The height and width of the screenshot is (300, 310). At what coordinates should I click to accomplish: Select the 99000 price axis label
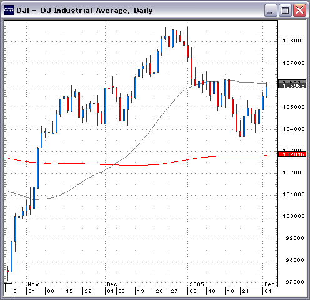click(295, 238)
